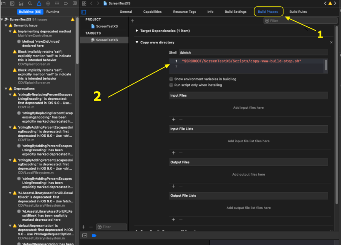The width and height of the screenshot is (341, 245).
Task: Collapse stringByAddingPercentEscapes CDVLocalFilesystem.m issue
Action: [x=10, y=160]
